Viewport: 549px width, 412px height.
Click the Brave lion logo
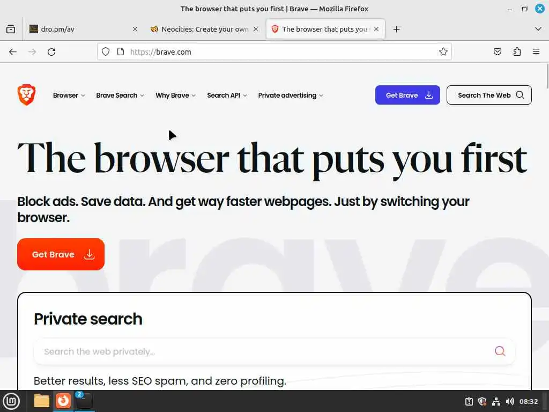[x=26, y=94]
